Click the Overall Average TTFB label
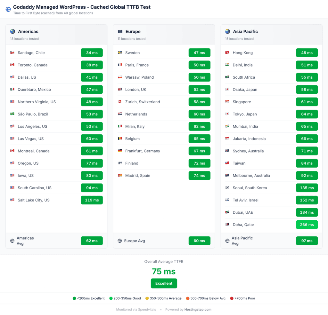This screenshot has width=328, height=315. [x=164, y=261]
